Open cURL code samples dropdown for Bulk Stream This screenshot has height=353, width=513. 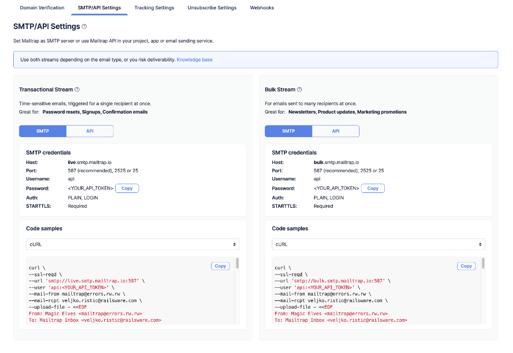point(379,244)
